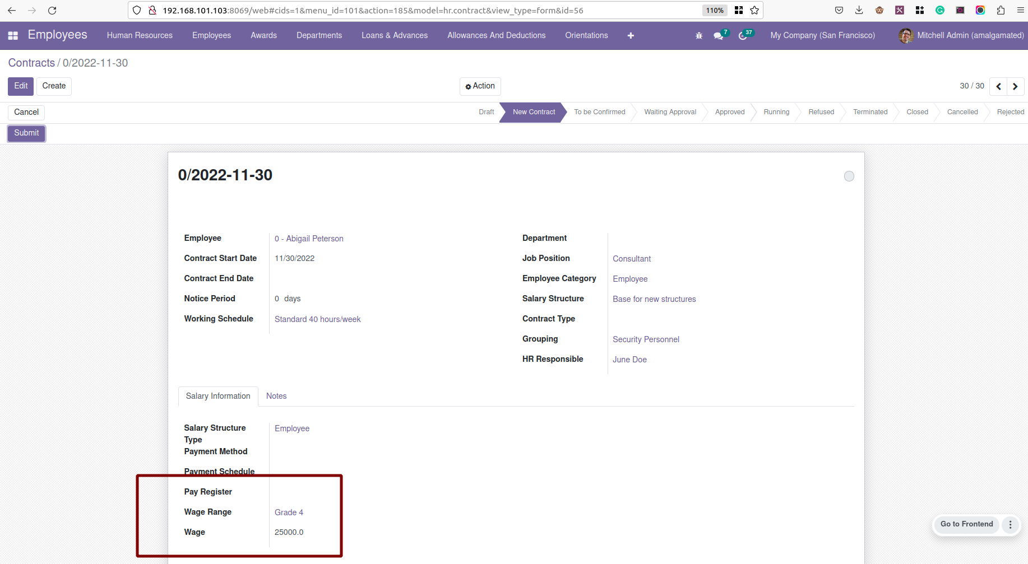Open the Loans & Advances menu
The image size is (1028, 564).
point(395,35)
